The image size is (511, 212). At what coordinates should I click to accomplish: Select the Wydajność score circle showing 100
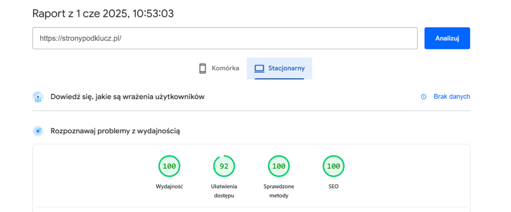pyautogui.click(x=169, y=166)
